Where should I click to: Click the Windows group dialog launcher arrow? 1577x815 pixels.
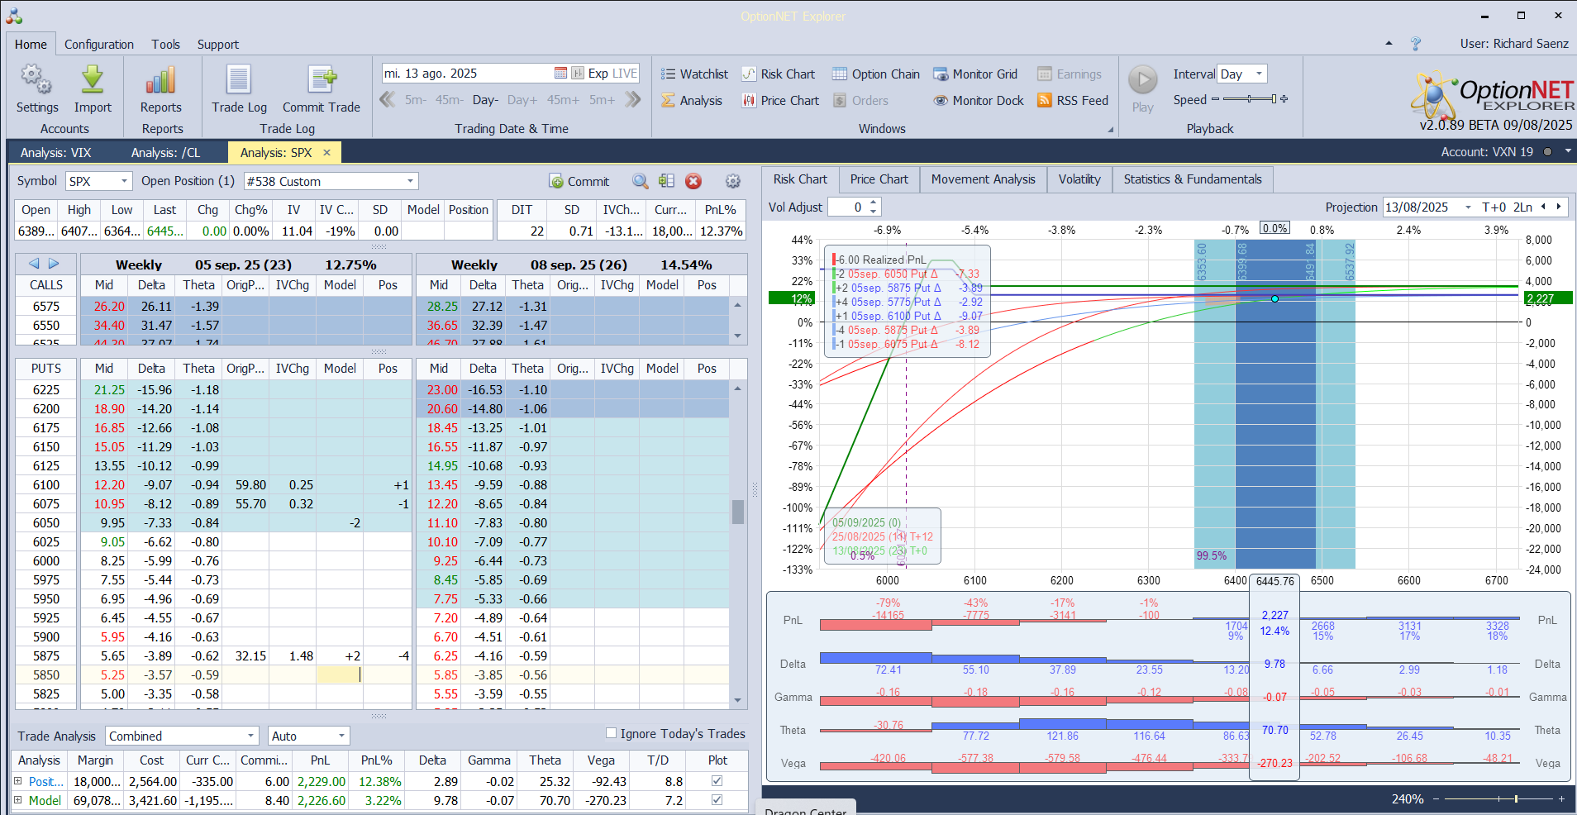1110,130
